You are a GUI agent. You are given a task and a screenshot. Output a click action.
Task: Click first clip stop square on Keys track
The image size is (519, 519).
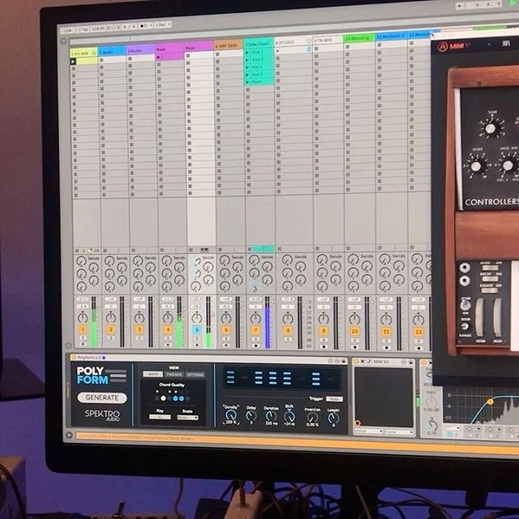(x=189, y=56)
